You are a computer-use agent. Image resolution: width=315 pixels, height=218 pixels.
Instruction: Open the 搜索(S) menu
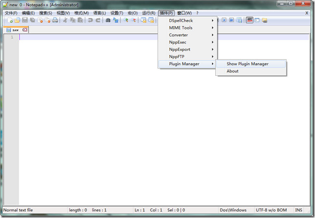[x=45, y=13]
